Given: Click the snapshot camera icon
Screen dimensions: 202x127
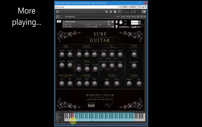Looking at the screenshot, I should click(109, 22).
